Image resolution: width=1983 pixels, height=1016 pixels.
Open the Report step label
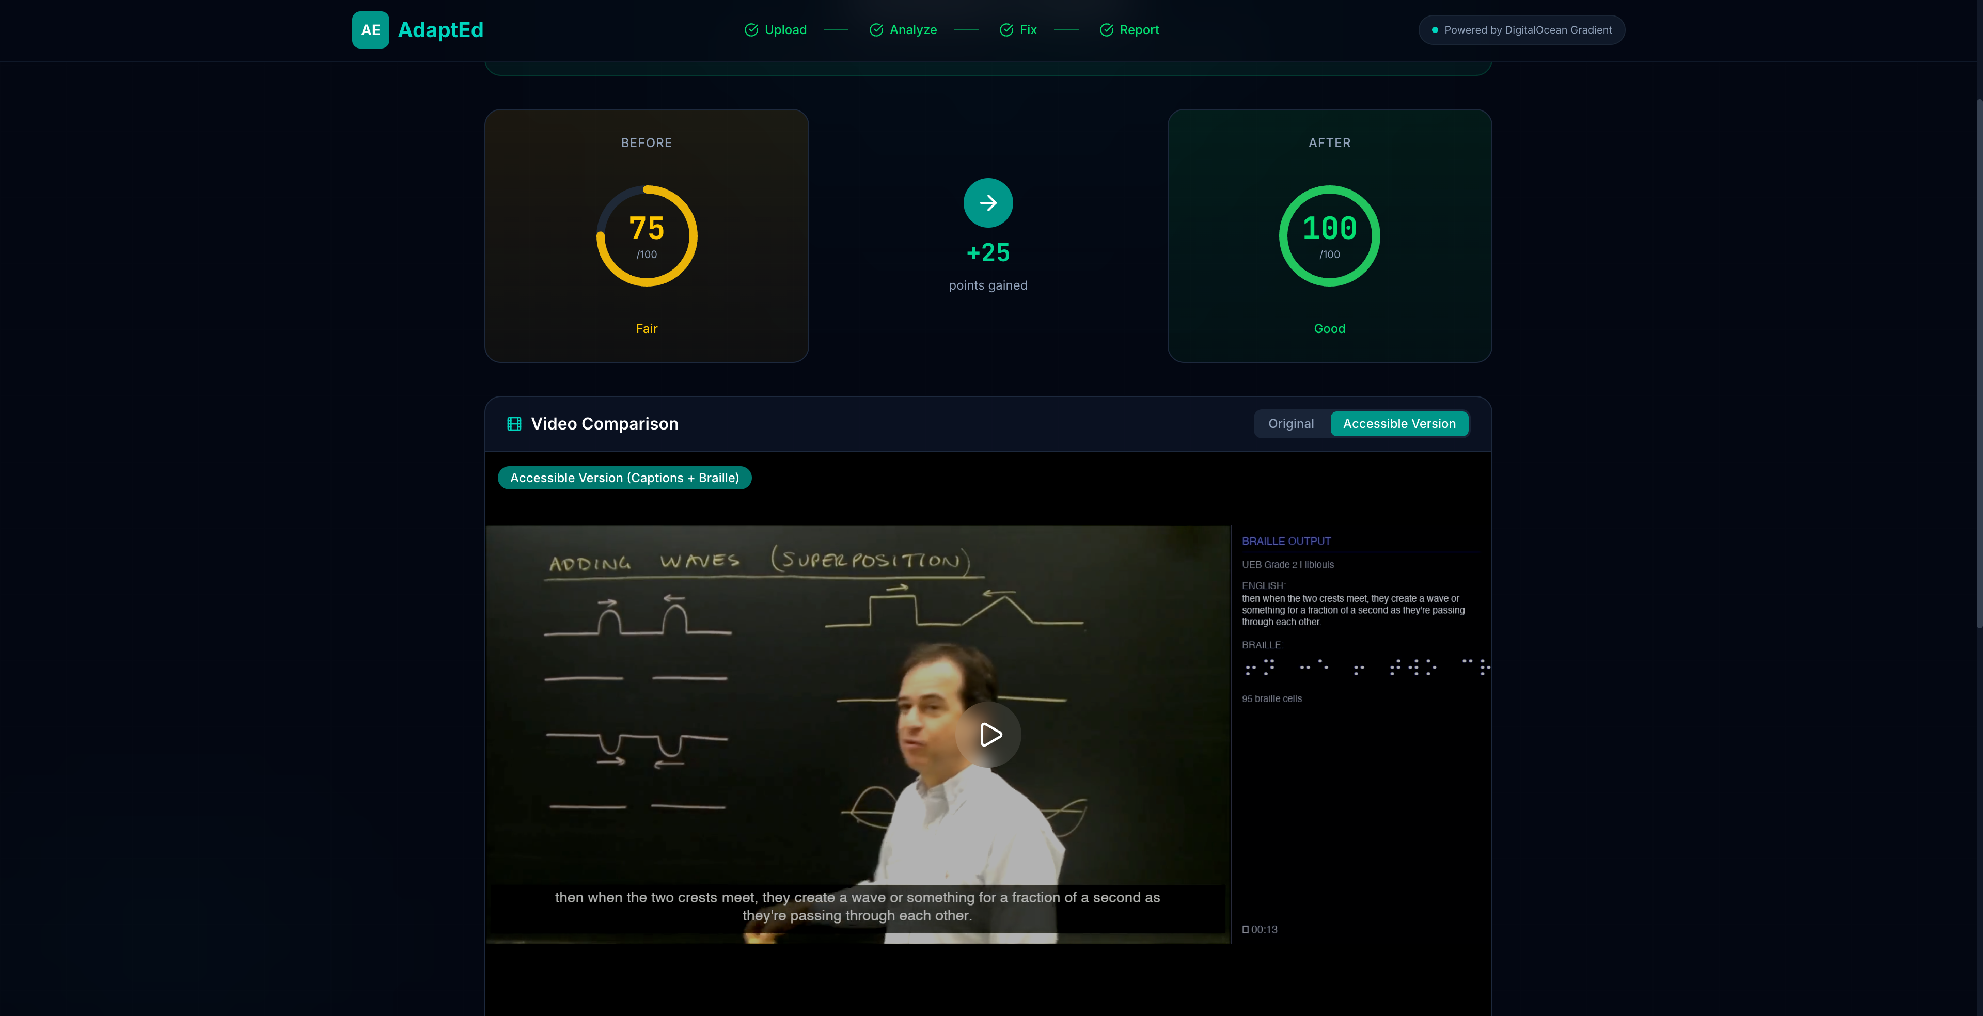[1139, 30]
